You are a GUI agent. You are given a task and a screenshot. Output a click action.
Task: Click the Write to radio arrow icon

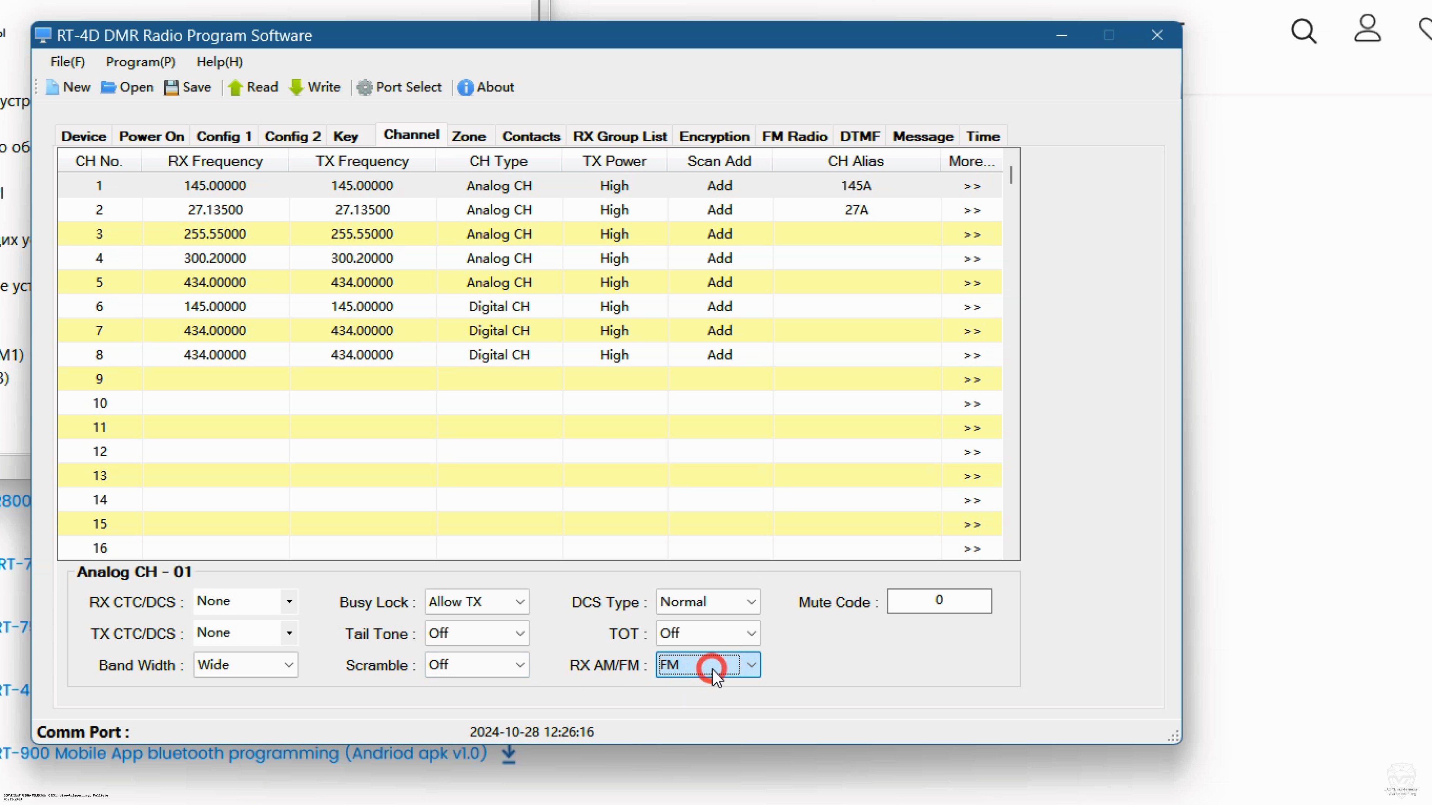[x=297, y=87]
